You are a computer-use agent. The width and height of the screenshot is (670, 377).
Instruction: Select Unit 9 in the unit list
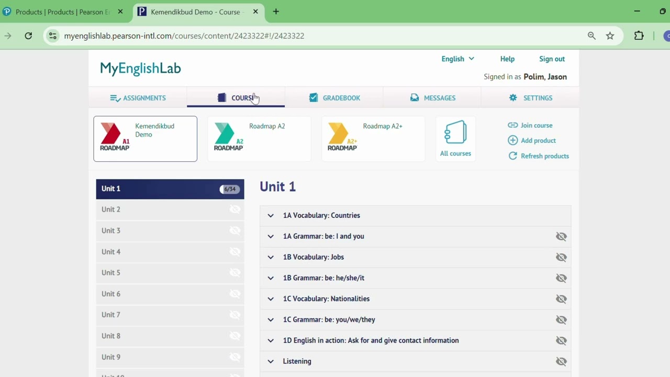click(170, 357)
